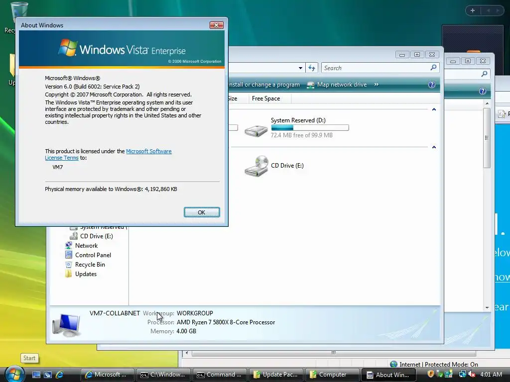Open Control Panel from the navigation tree
The height and width of the screenshot is (382, 510).
point(93,255)
